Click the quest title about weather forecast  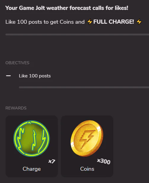pyautogui.click(x=67, y=8)
